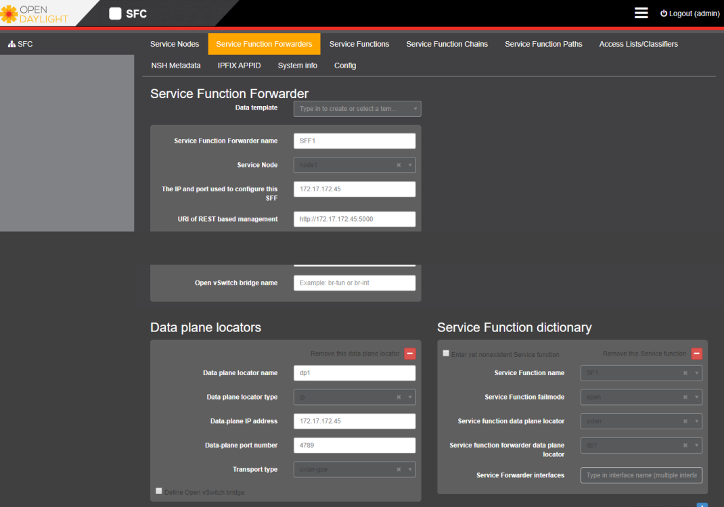The height and width of the screenshot is (507, 724).
Task: Open the Config tab
Action: pyautogui.click(x=345, y=66)
